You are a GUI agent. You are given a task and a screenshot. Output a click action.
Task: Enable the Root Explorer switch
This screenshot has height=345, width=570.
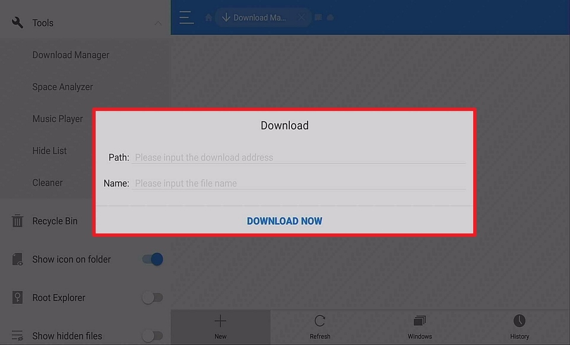click(x=152, y=298)
